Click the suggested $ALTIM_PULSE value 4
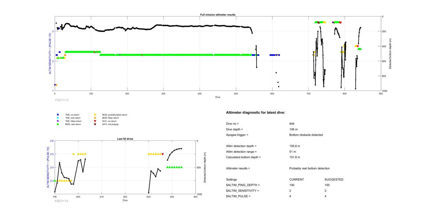The image size is (421, 218). 326,196
